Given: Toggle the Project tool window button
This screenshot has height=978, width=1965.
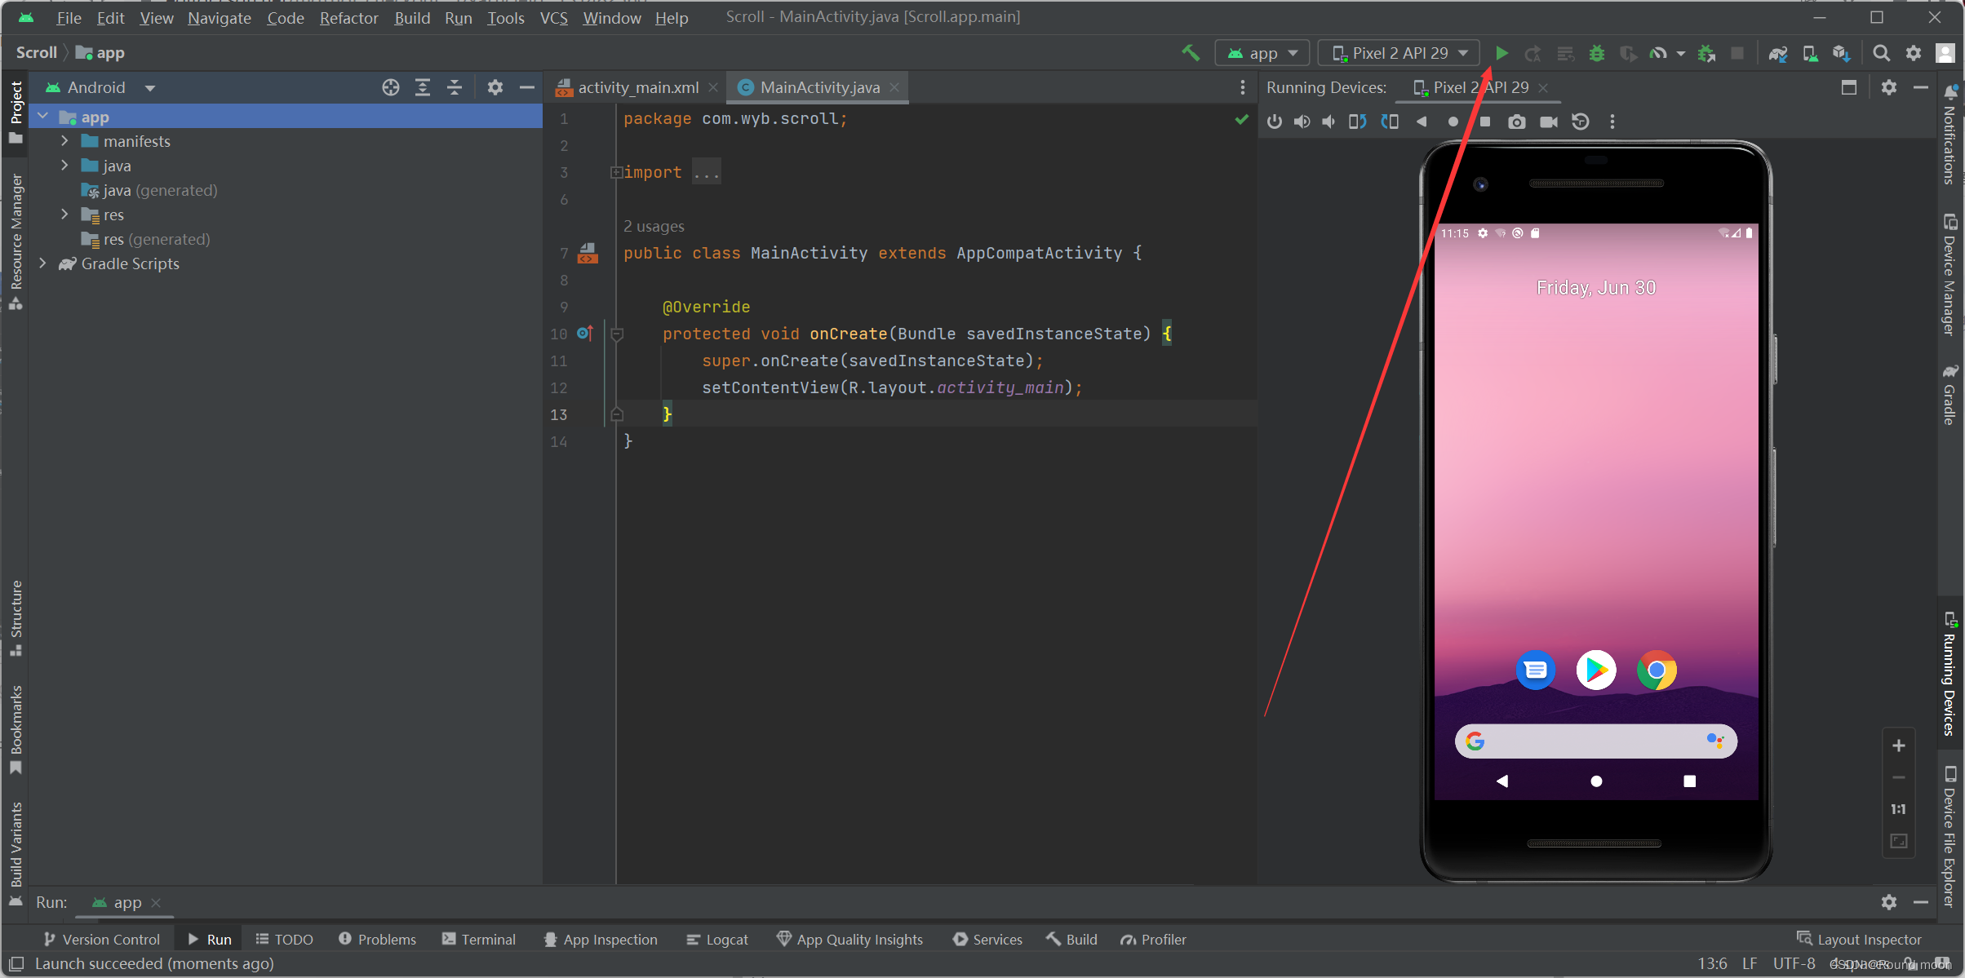Looking at the screenshot, I should (x=16, y=112).
